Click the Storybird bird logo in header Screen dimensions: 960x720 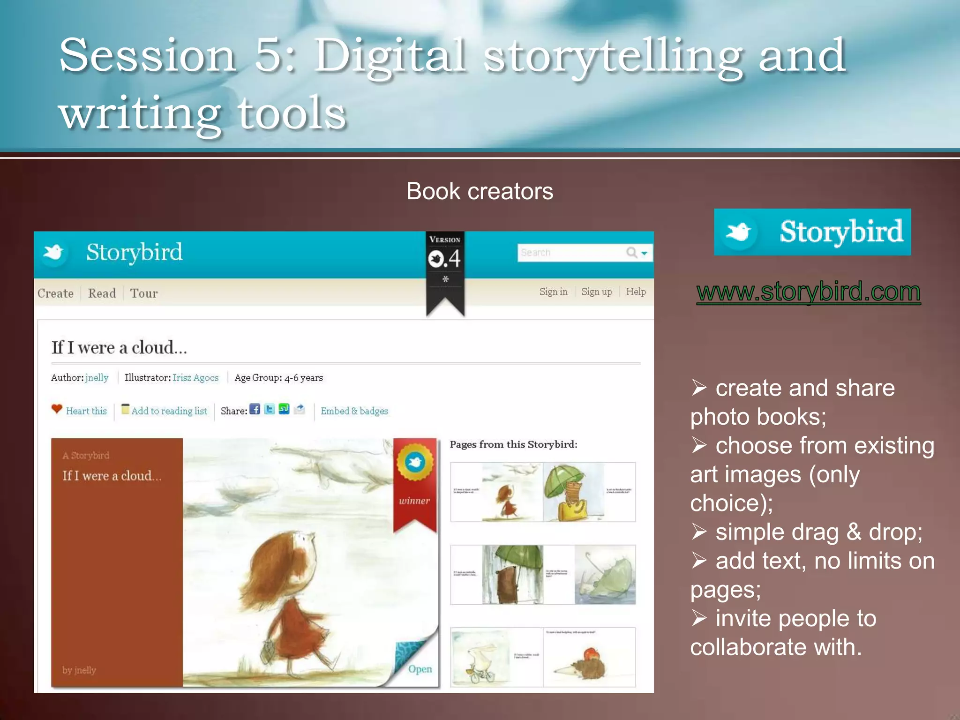[53, 253]
